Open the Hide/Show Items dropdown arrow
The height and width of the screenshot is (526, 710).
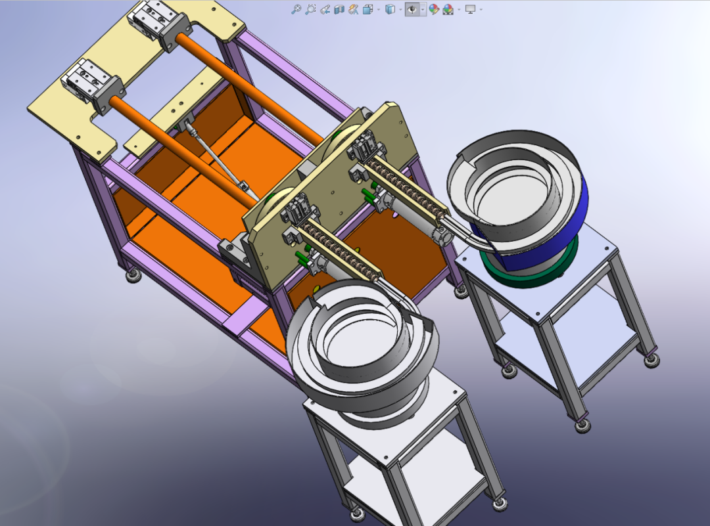423,9
